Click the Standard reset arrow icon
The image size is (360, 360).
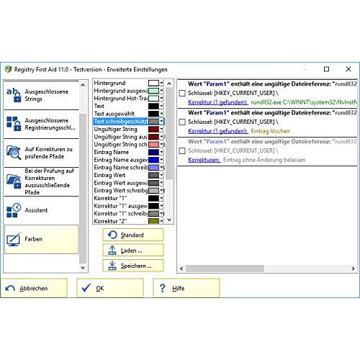(x=112, y=235)
